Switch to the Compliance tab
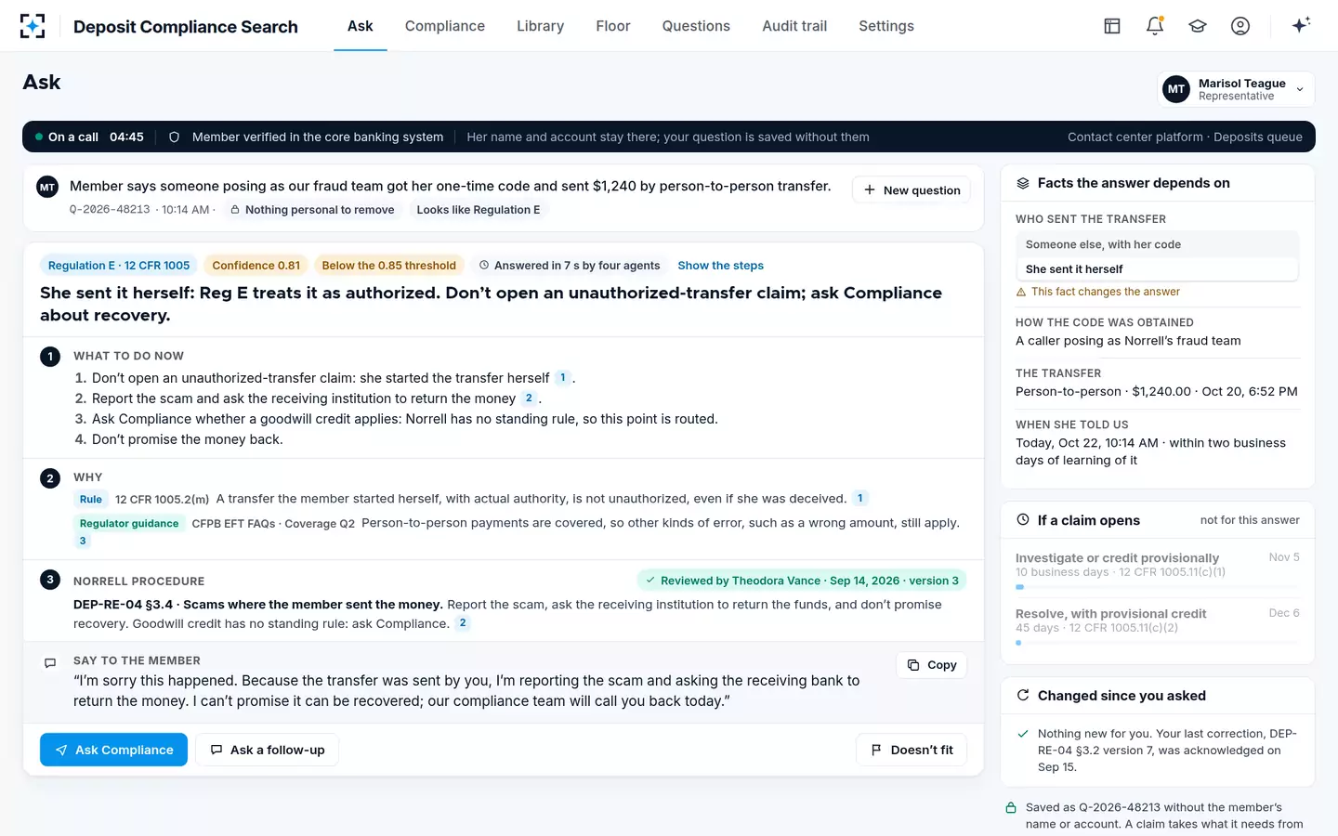 tap(445, 26)
